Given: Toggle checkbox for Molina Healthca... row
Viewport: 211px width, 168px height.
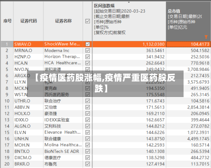Looking at the screenshot, I should [88, 145].
